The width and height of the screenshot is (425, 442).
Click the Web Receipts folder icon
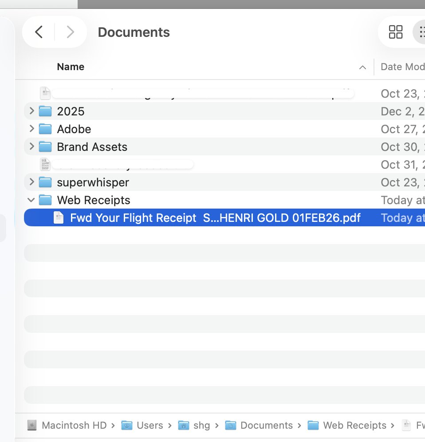(45, 200)
